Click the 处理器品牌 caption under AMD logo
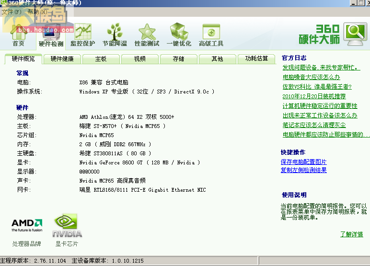Viewport: 370px width, 266px height. (x=27, y=244)
